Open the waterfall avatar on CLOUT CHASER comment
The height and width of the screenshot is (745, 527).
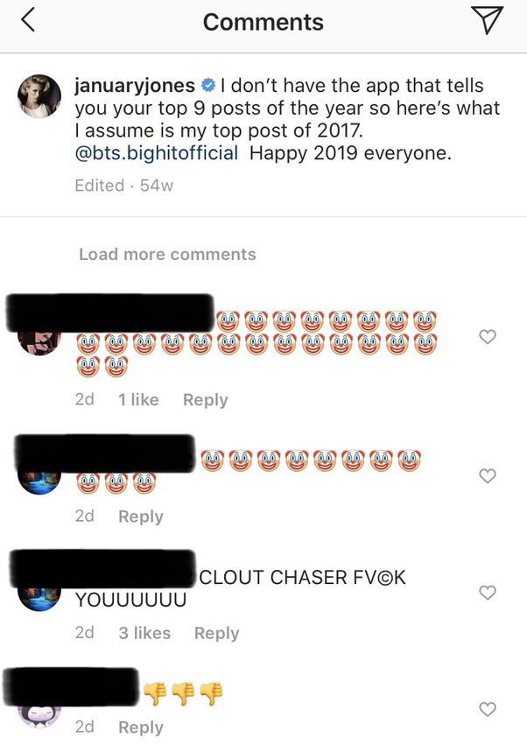[x=39, y=599]
